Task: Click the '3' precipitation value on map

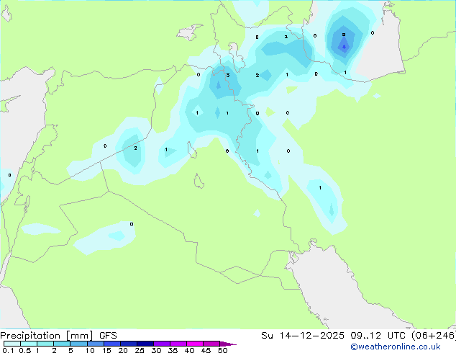Action: pyautogui.click(x=228, y=75)
